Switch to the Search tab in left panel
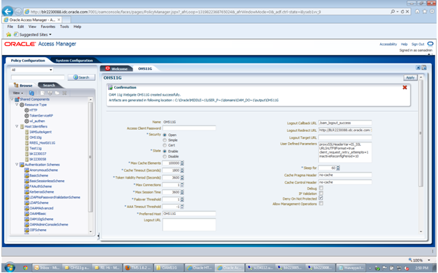 tap(49, 85)
